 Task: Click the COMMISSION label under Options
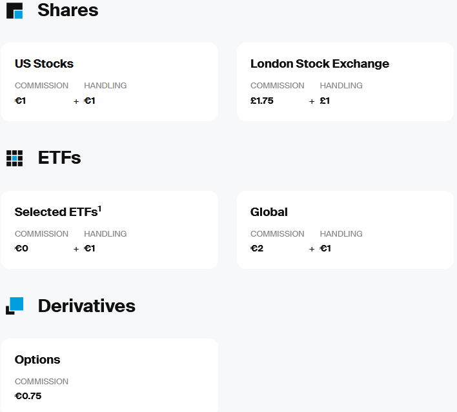(41, 382)
